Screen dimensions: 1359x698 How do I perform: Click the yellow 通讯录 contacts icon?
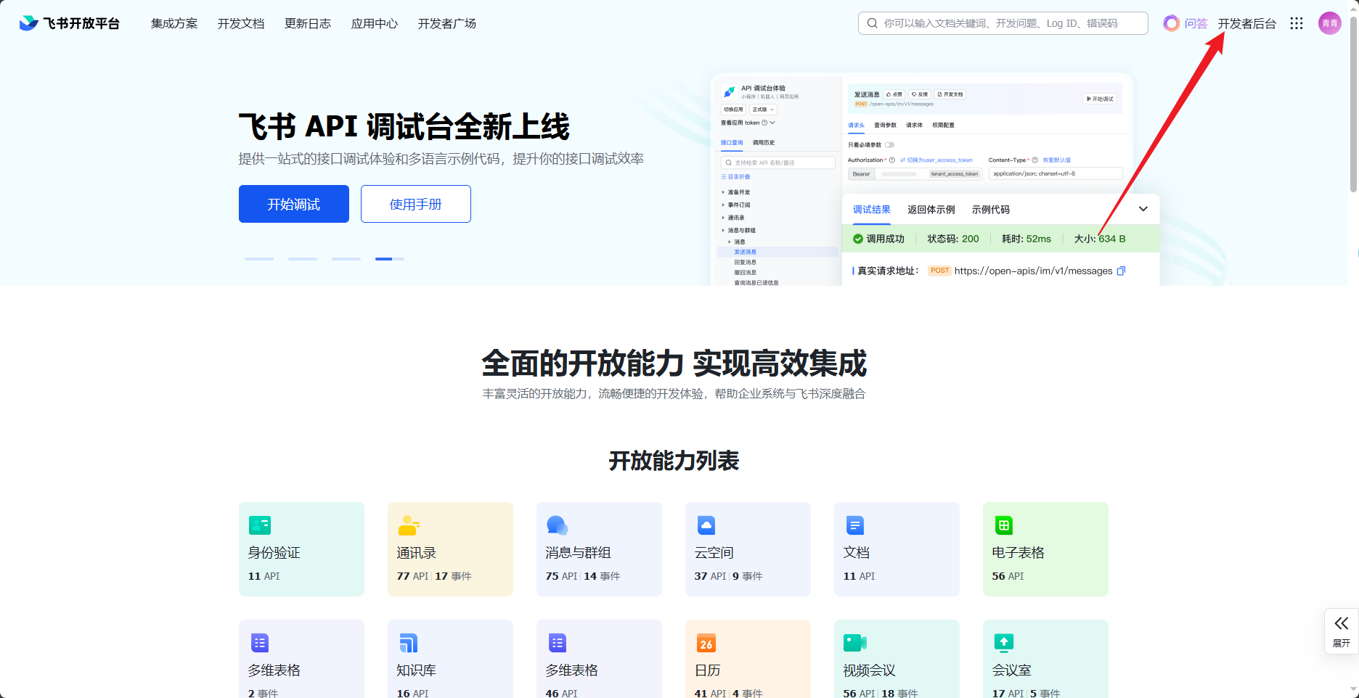tap(409, 525)
